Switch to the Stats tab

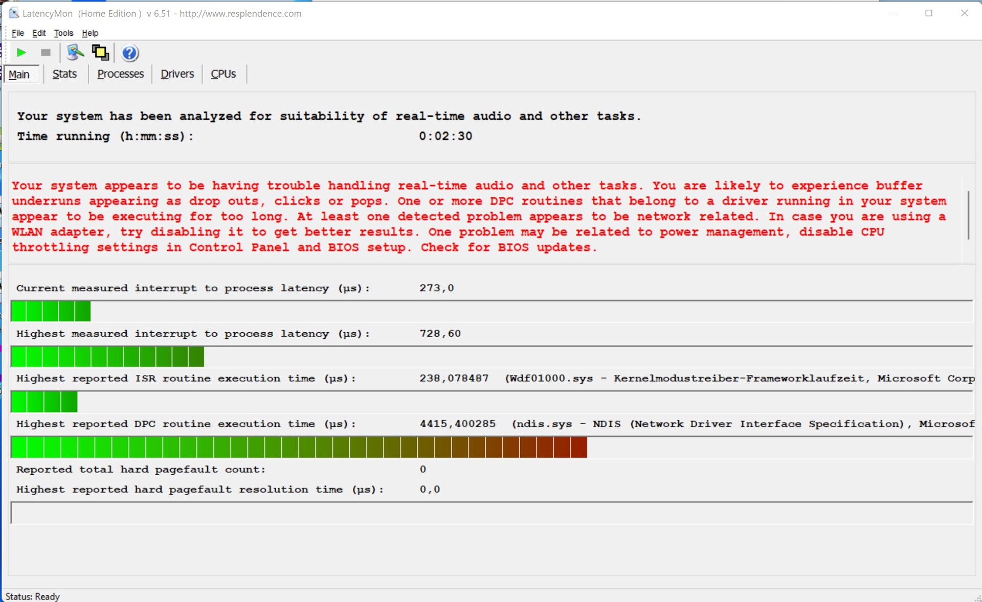(x=64, y=74)
